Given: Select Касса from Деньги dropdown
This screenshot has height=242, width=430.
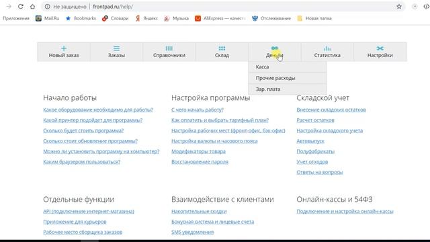Looking at the screenshot, I should (288, 67).
